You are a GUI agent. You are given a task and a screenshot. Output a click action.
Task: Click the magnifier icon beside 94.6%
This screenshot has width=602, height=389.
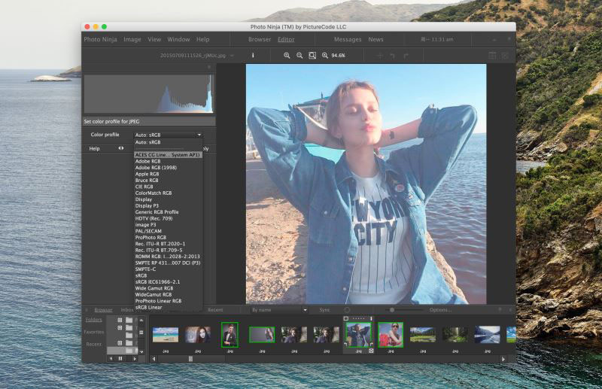(325, 55)
